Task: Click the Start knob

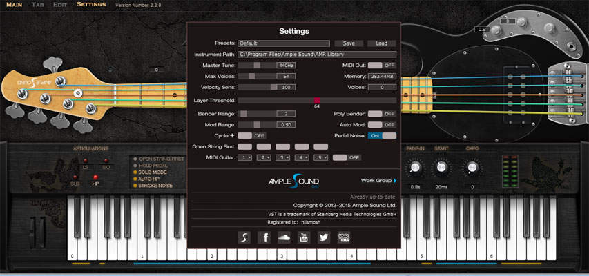Action: point(442,168)
